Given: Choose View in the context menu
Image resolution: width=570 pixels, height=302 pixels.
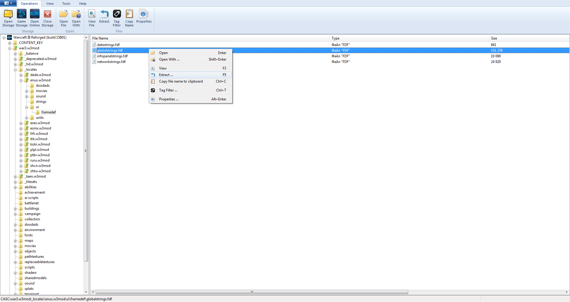Looking at the screenshot, I should coord(191,68).
